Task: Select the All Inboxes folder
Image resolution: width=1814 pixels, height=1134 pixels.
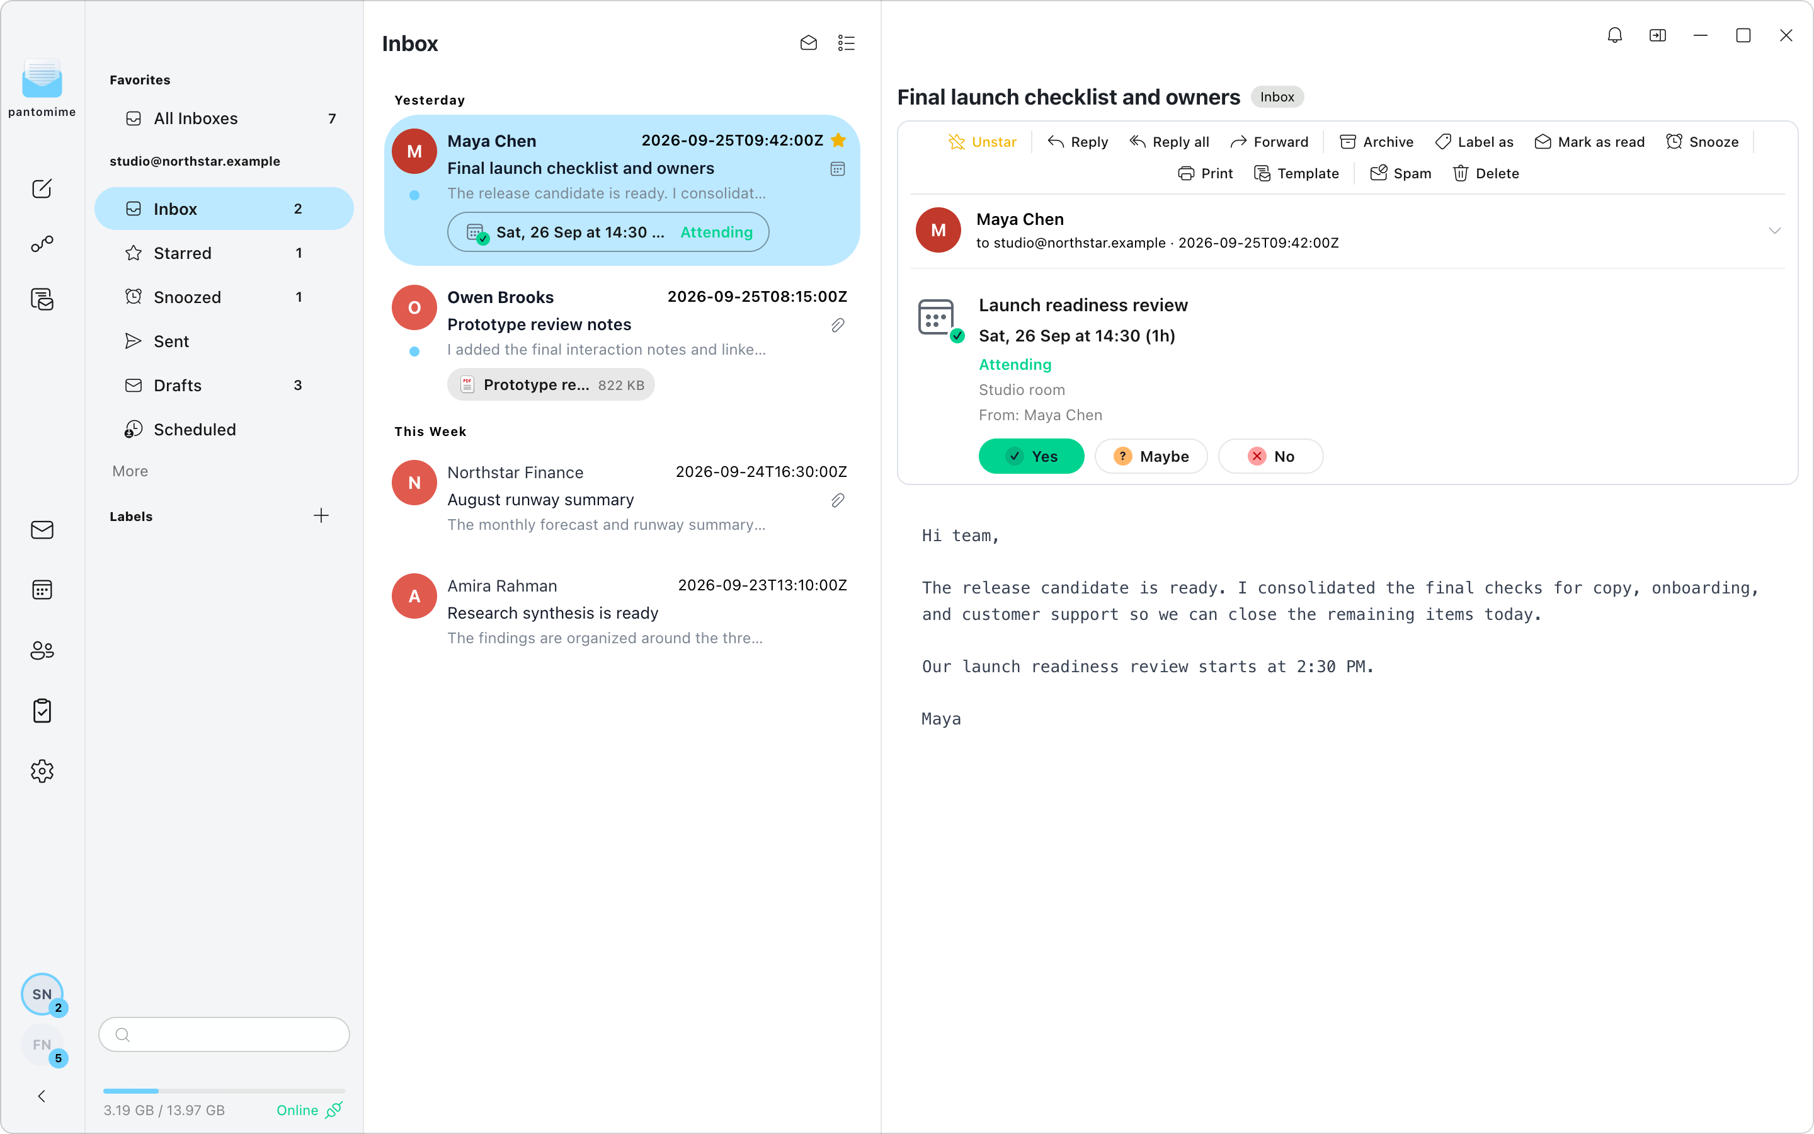Action: (224, 118)
